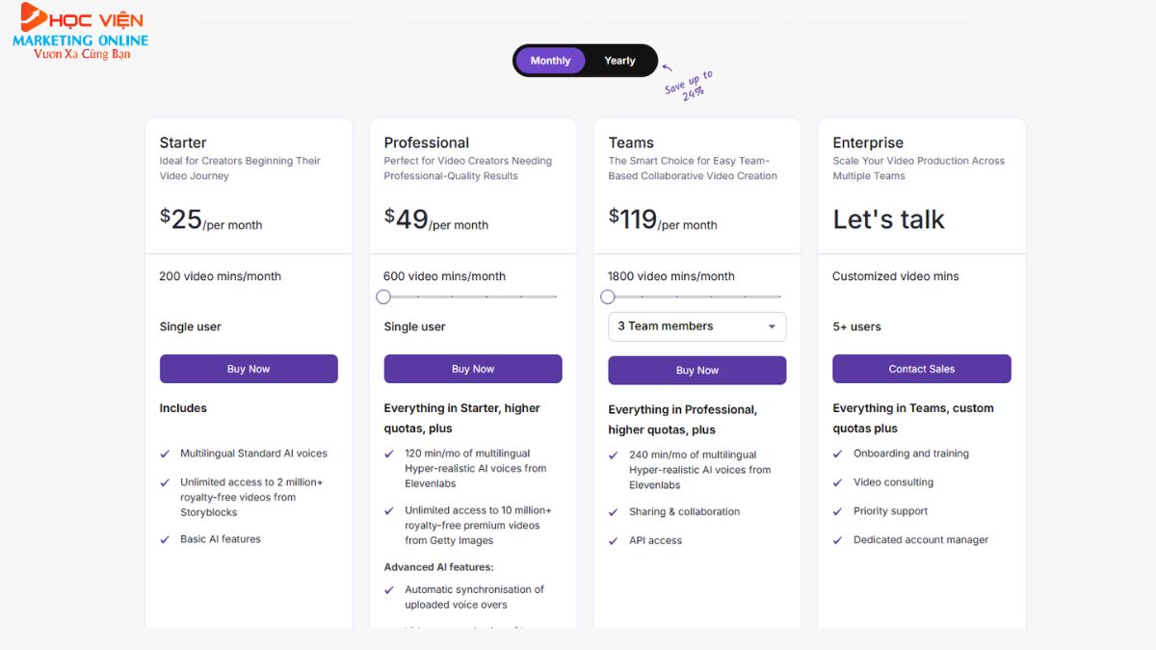
Task: Click the Save up to 24% note
Action: [688, 82]
